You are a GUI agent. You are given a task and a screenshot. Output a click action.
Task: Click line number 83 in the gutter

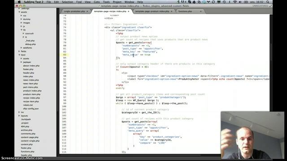[x=65, y=55]
